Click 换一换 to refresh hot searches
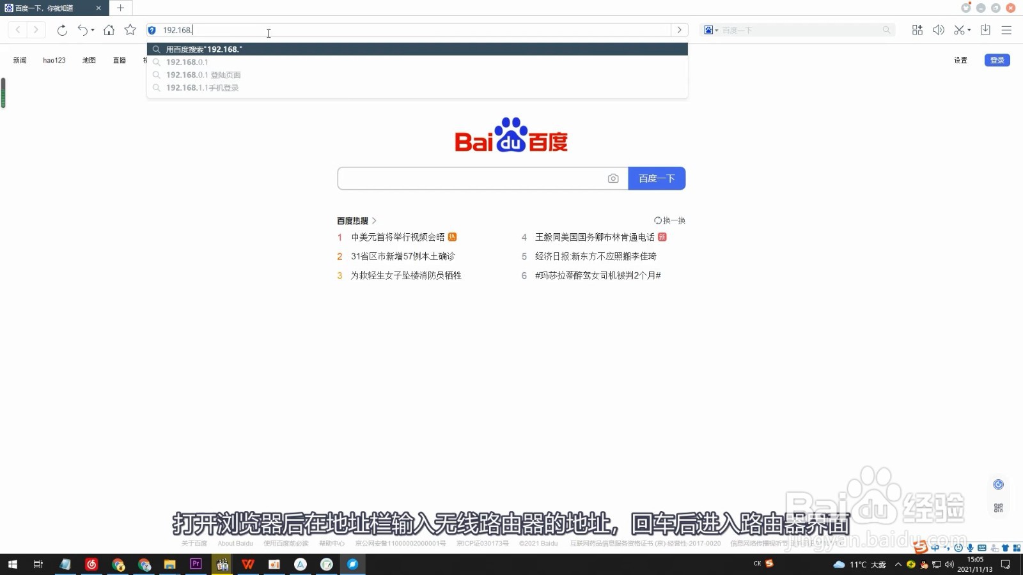Image resolution: width=1023 pixels, height=575 pixels. coord(669,220)
